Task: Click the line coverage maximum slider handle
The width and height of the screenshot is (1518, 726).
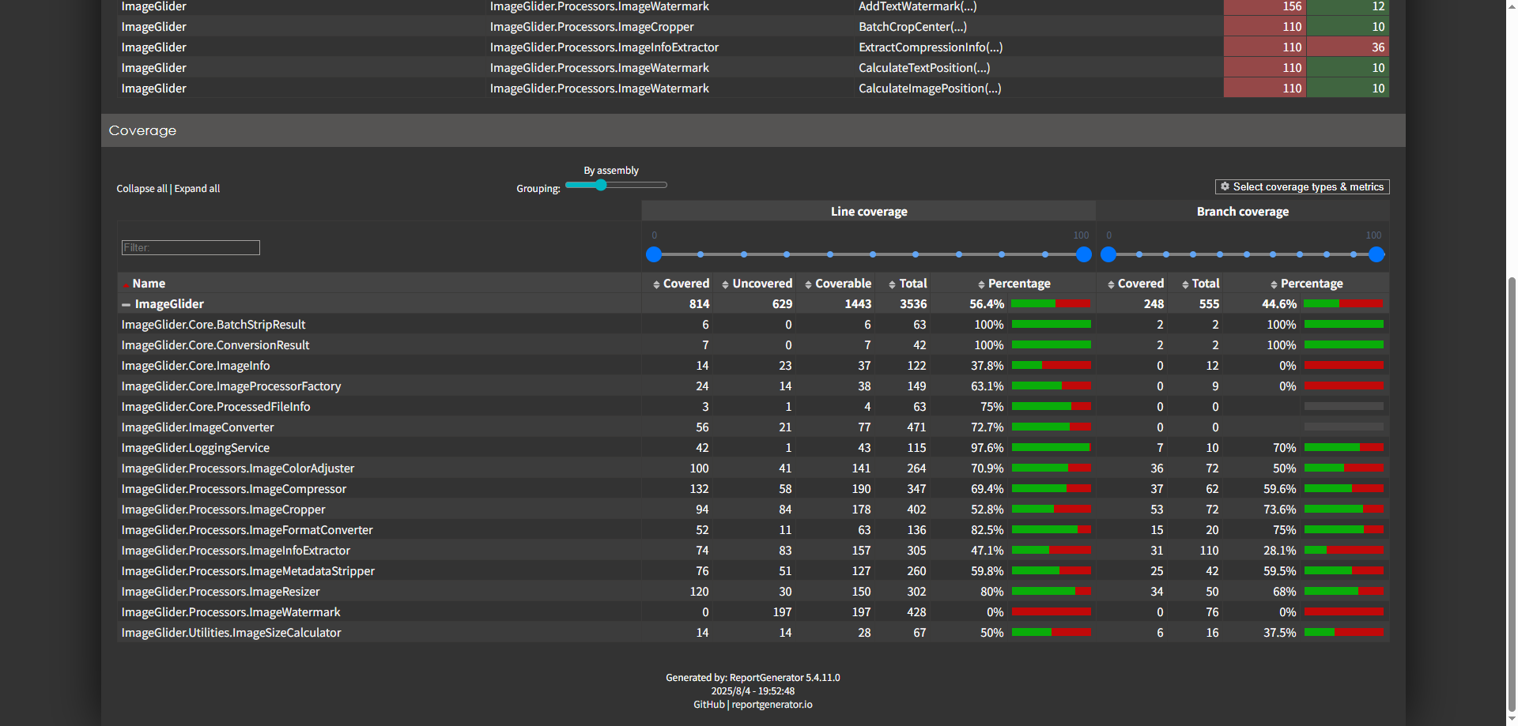Action: tap(1084, 254)
